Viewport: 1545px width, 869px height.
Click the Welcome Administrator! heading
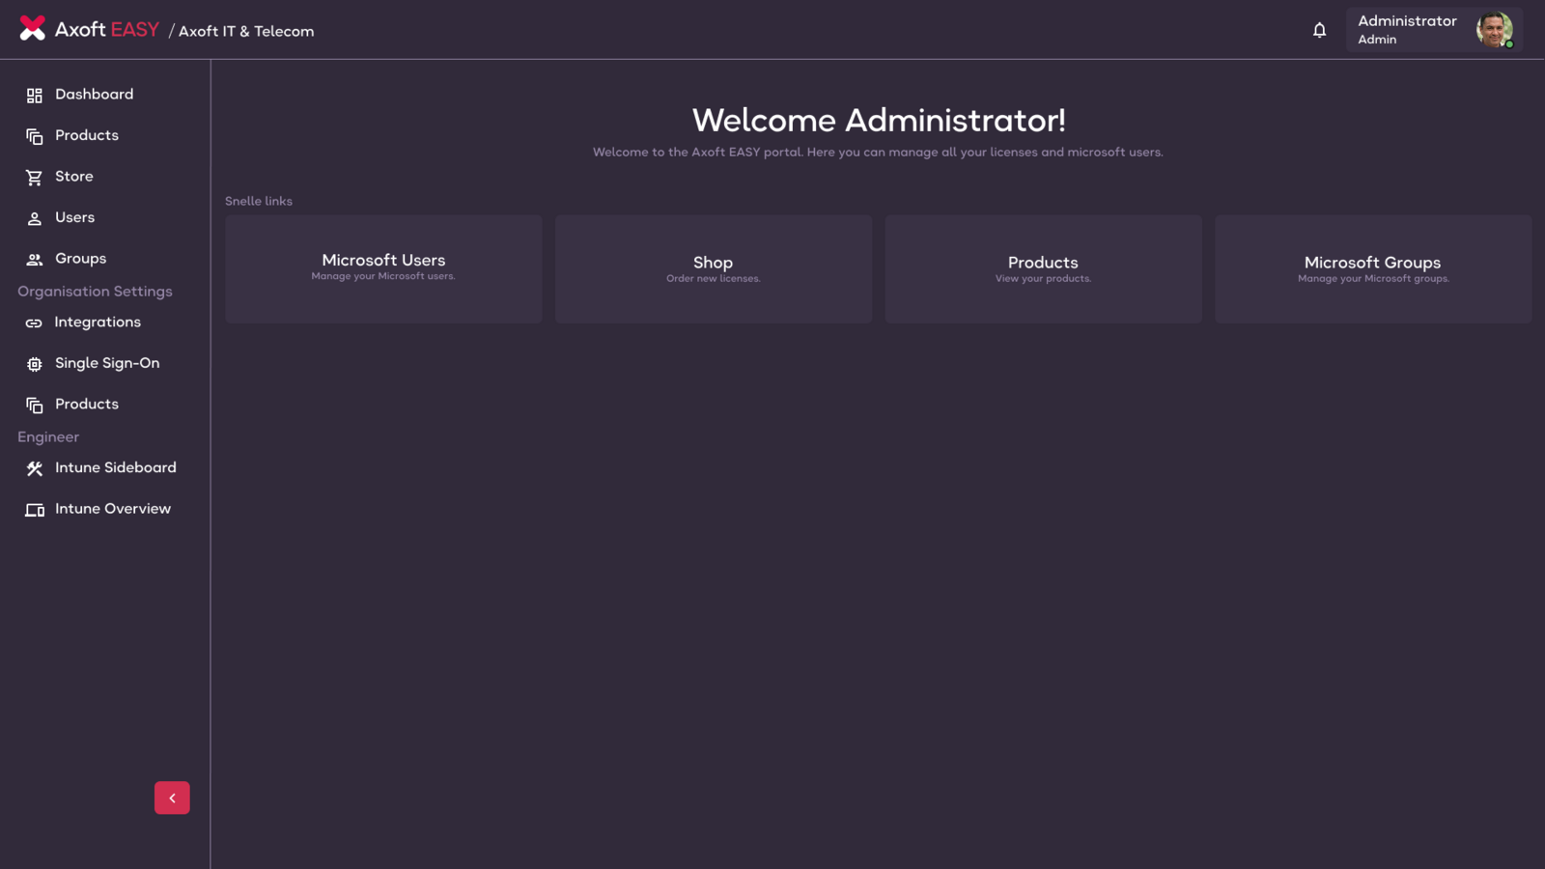tap(879, 121)
